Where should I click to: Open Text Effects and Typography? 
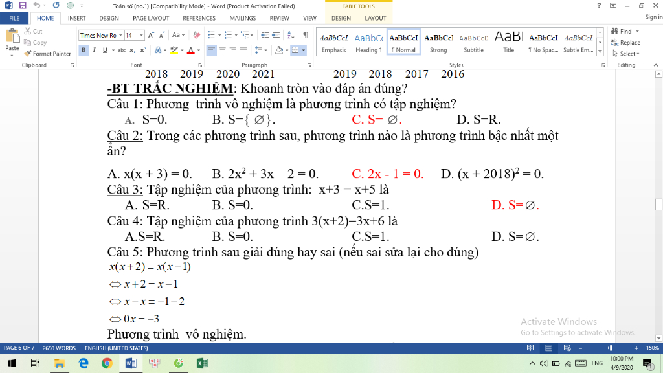click(x=158, y=50)
